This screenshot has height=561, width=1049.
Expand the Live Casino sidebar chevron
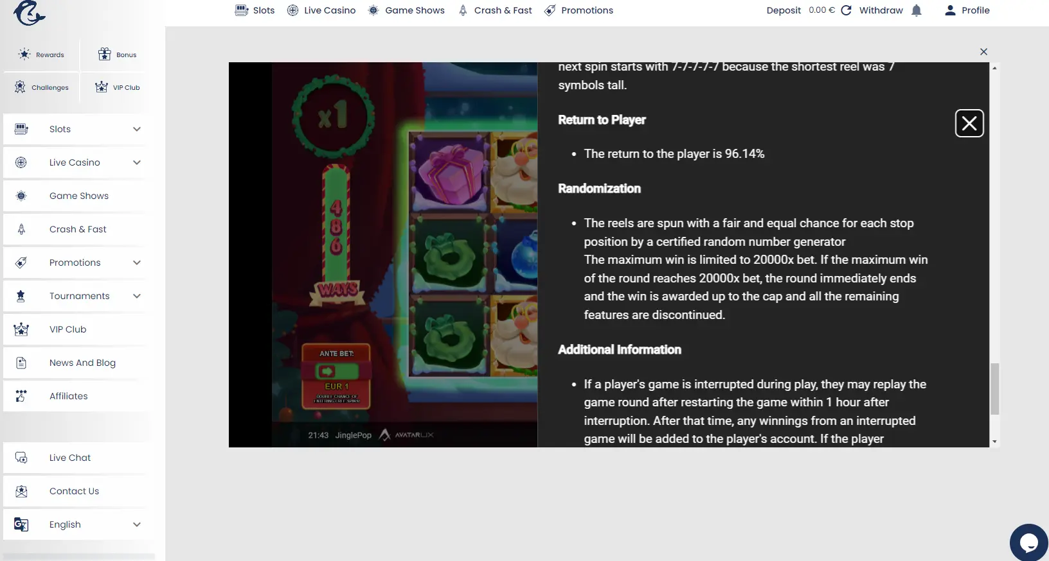tap(137, 162)
